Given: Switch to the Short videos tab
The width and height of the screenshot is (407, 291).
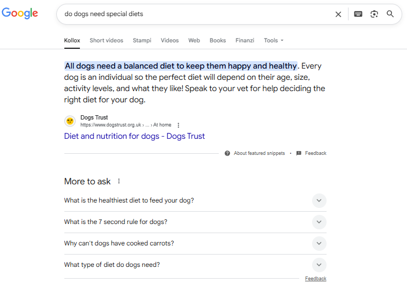Looking at the screenshot, I should click(x=106, y=40).
